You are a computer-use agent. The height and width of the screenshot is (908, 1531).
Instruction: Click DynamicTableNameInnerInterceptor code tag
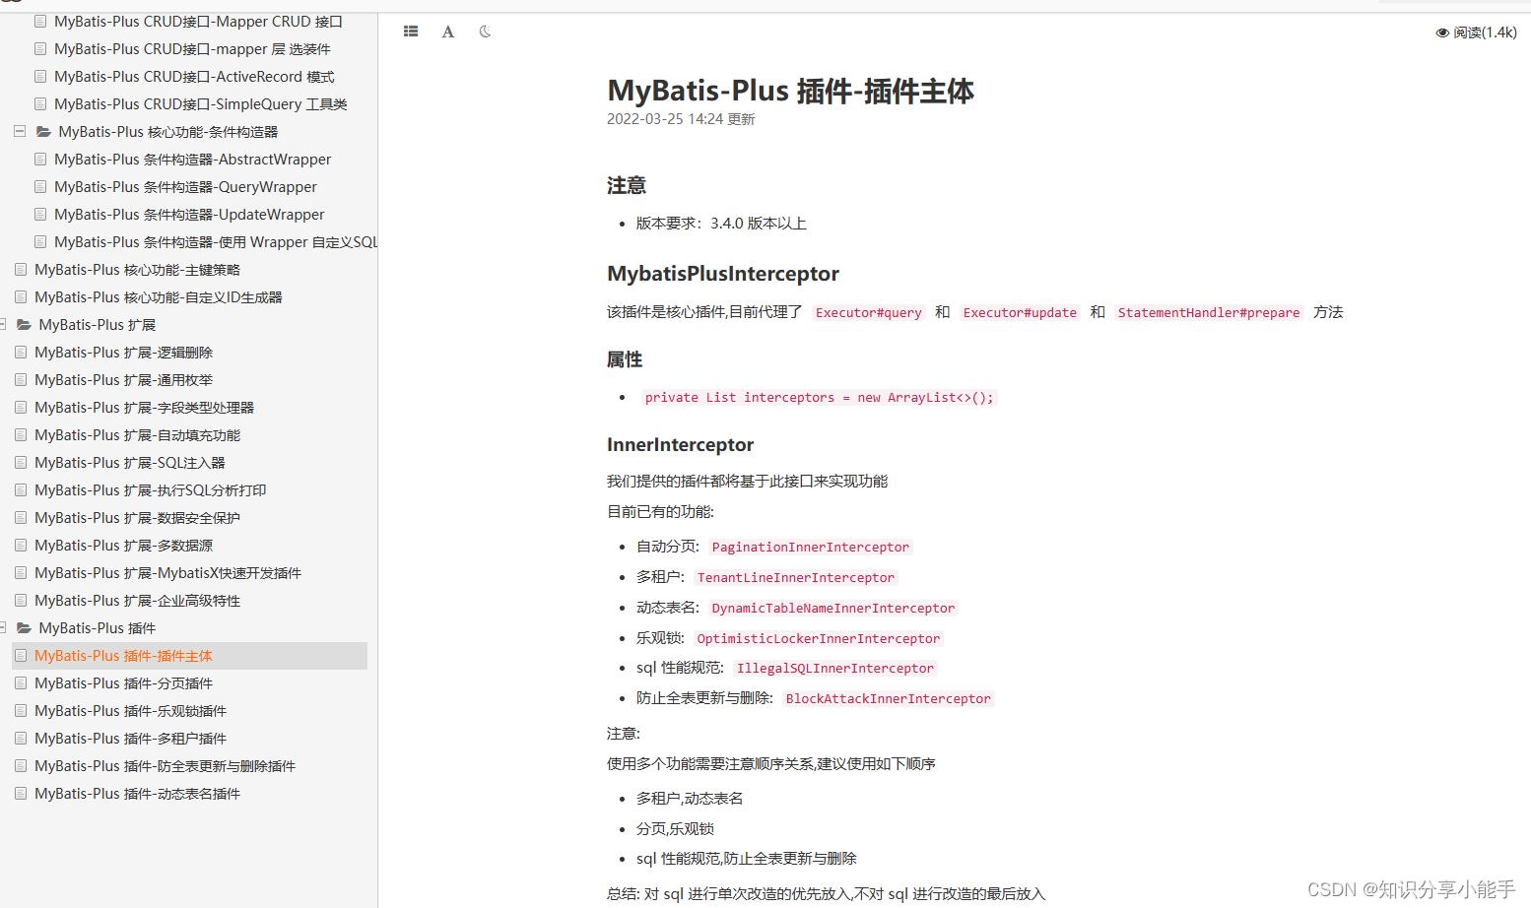(833, 608)
